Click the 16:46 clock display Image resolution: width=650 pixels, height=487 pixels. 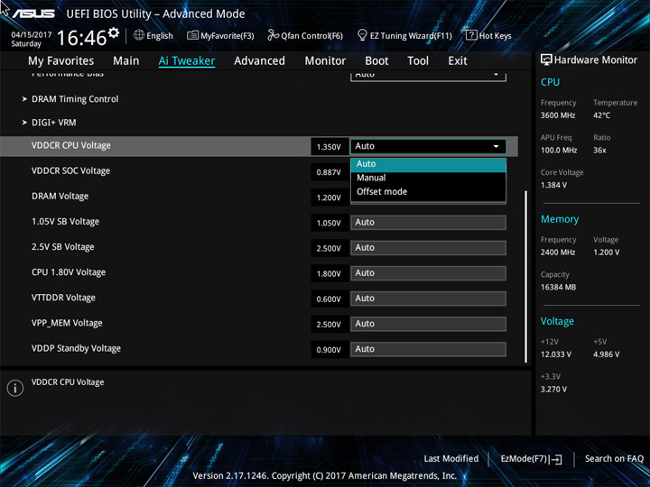tap(81, 38)
